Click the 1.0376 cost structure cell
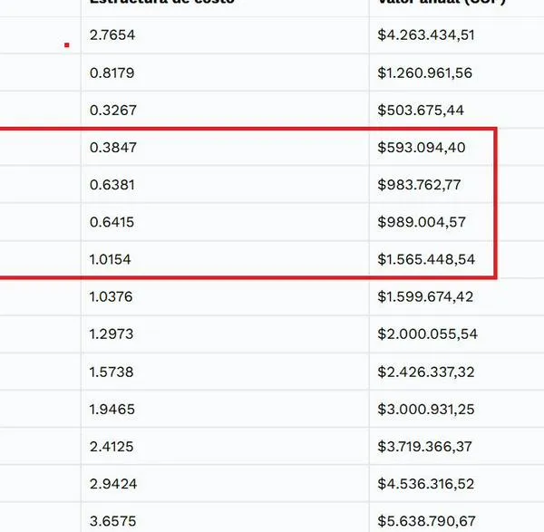The height and width of the screenshot is (532, 544). click(112, 296)
